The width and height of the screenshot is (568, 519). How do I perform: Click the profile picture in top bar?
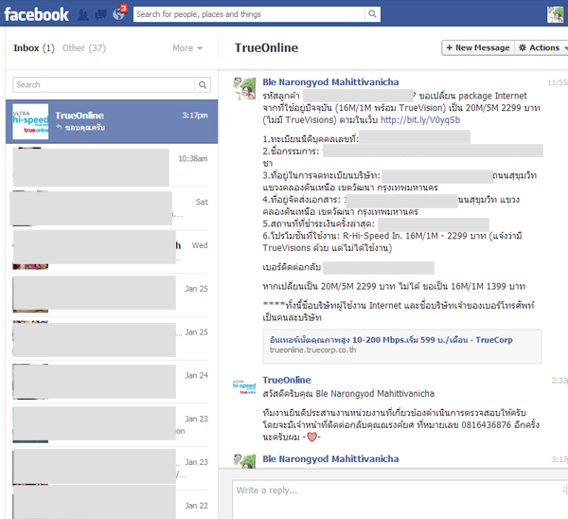point(556,14)
